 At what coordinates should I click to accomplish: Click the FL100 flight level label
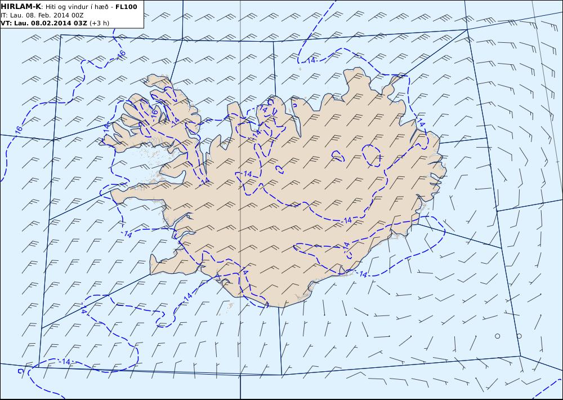point(126,7)
